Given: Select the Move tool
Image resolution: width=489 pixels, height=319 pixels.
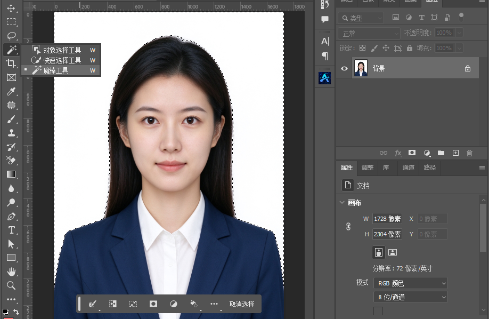Looking at the screenshot, I should pos(11,8).
